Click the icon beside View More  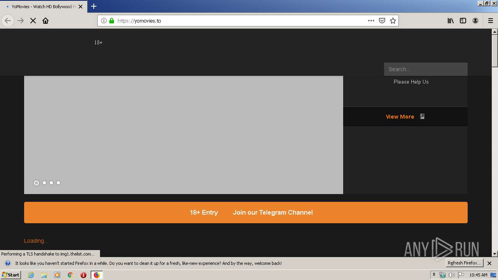[x=422, y=117]
